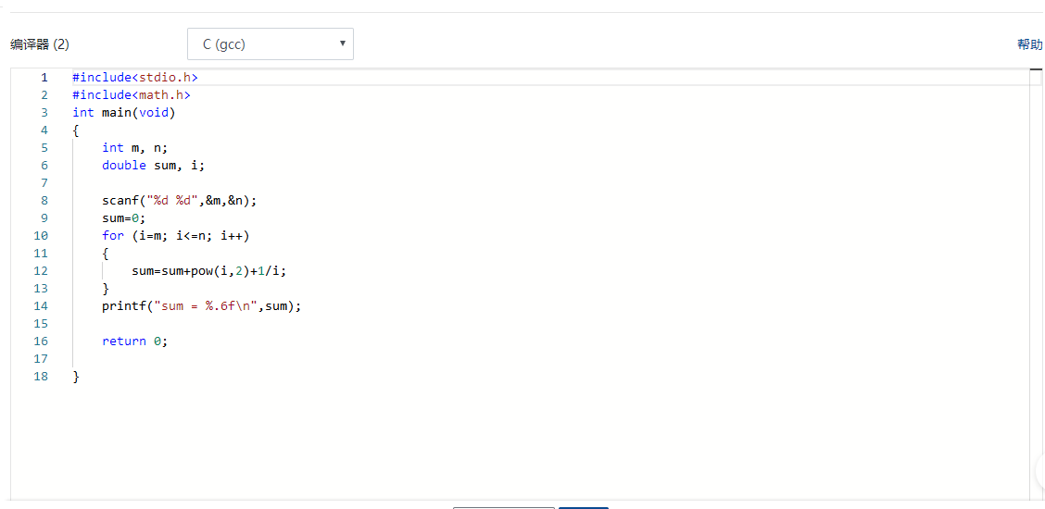Select line number 1 in the gutter

(x=44, y=78)
